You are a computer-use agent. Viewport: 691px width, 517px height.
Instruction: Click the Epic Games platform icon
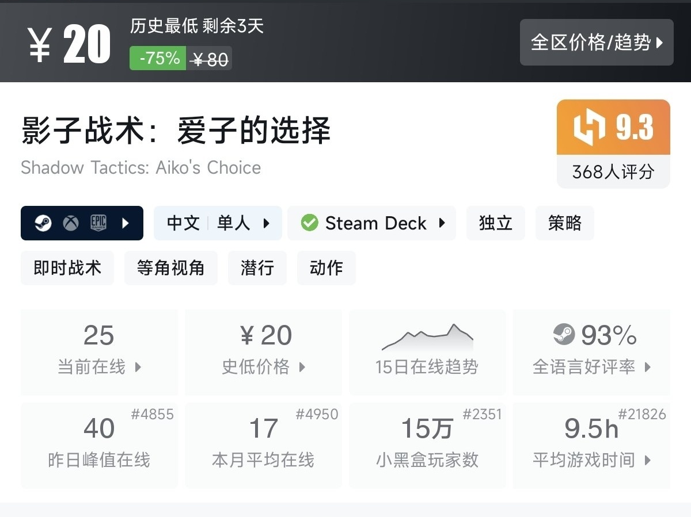point(98,223)
